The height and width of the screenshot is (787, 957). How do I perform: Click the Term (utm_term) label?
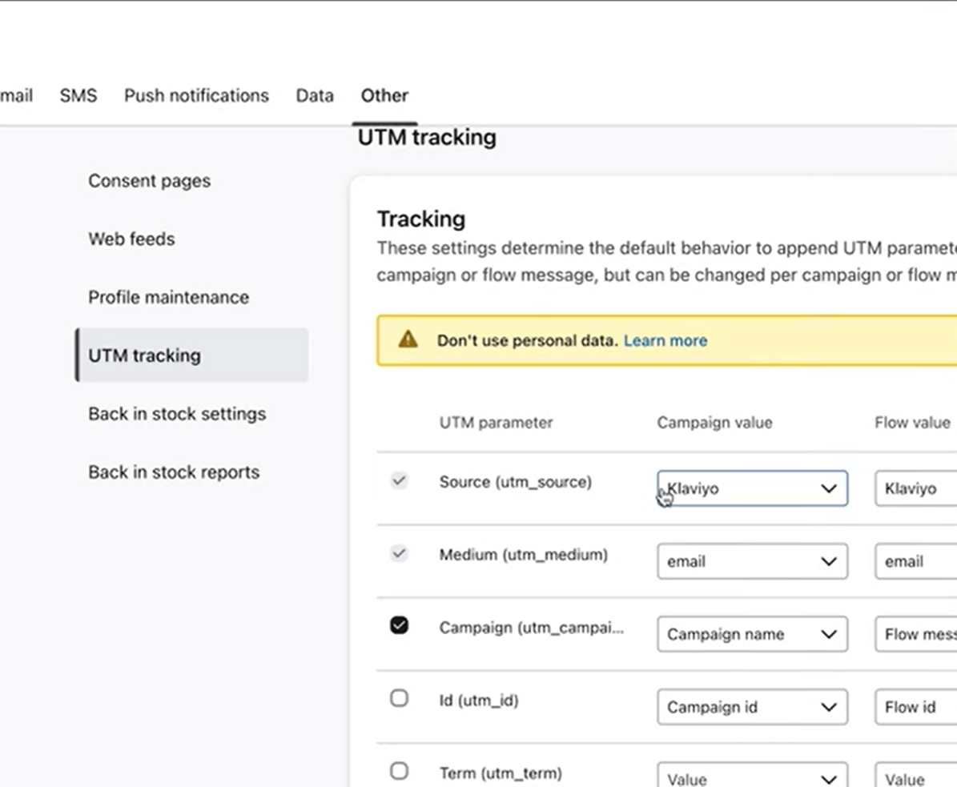coord(501,773)
